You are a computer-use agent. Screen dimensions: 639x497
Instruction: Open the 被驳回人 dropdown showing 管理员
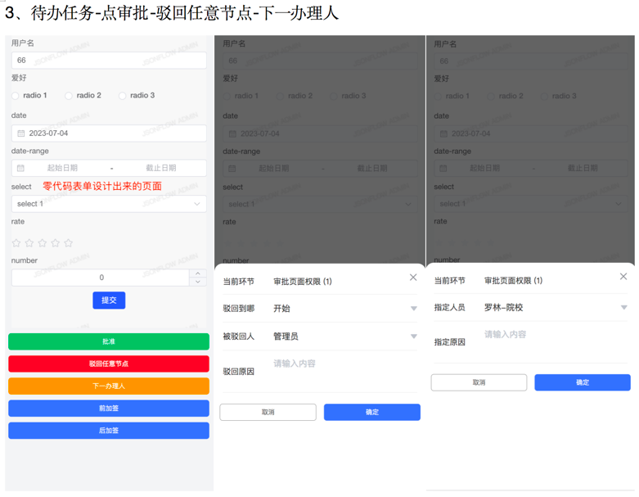413,337
